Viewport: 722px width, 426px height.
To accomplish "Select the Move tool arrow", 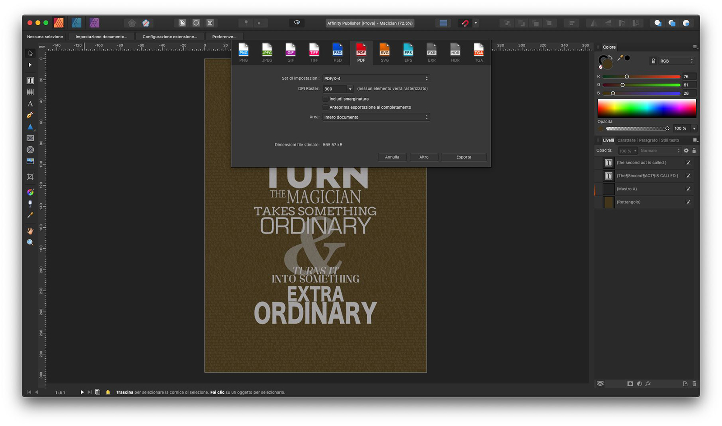I will 30,53.
